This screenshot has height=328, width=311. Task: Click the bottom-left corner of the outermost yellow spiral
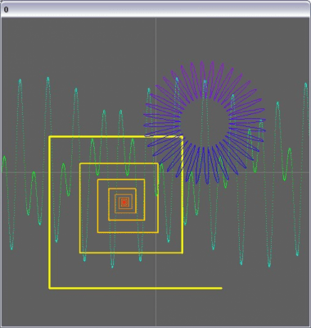(x=50, y=288)
